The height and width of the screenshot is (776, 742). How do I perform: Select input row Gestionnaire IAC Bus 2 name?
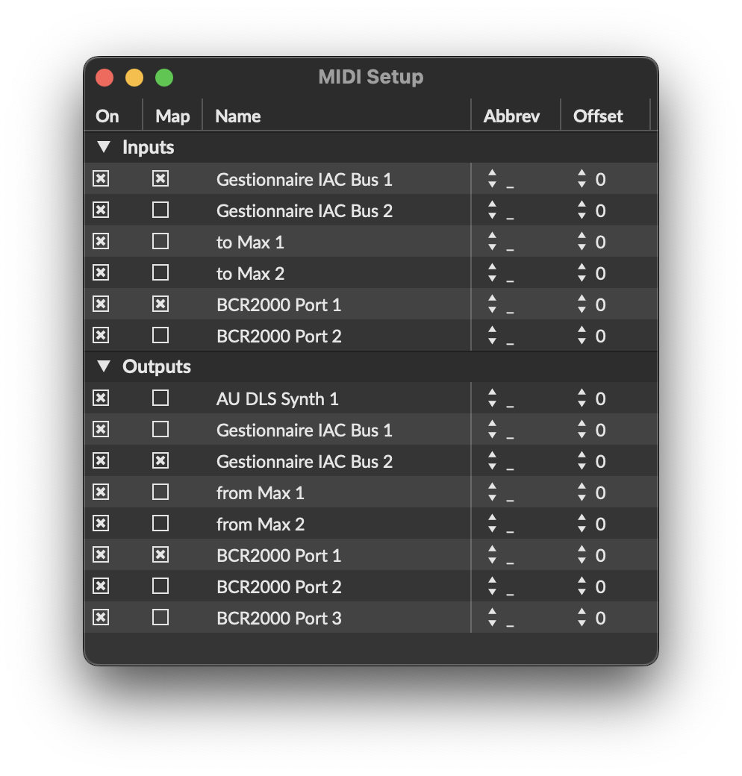pyautogui.click(x=305, y=211)
